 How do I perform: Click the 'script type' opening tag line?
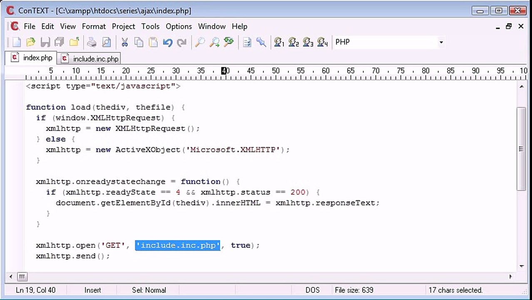click(103, 86)
